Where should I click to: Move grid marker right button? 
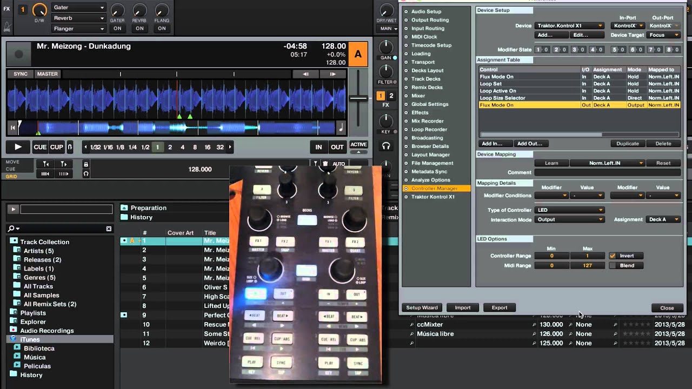pyautogui.click(x=64, y=164)
